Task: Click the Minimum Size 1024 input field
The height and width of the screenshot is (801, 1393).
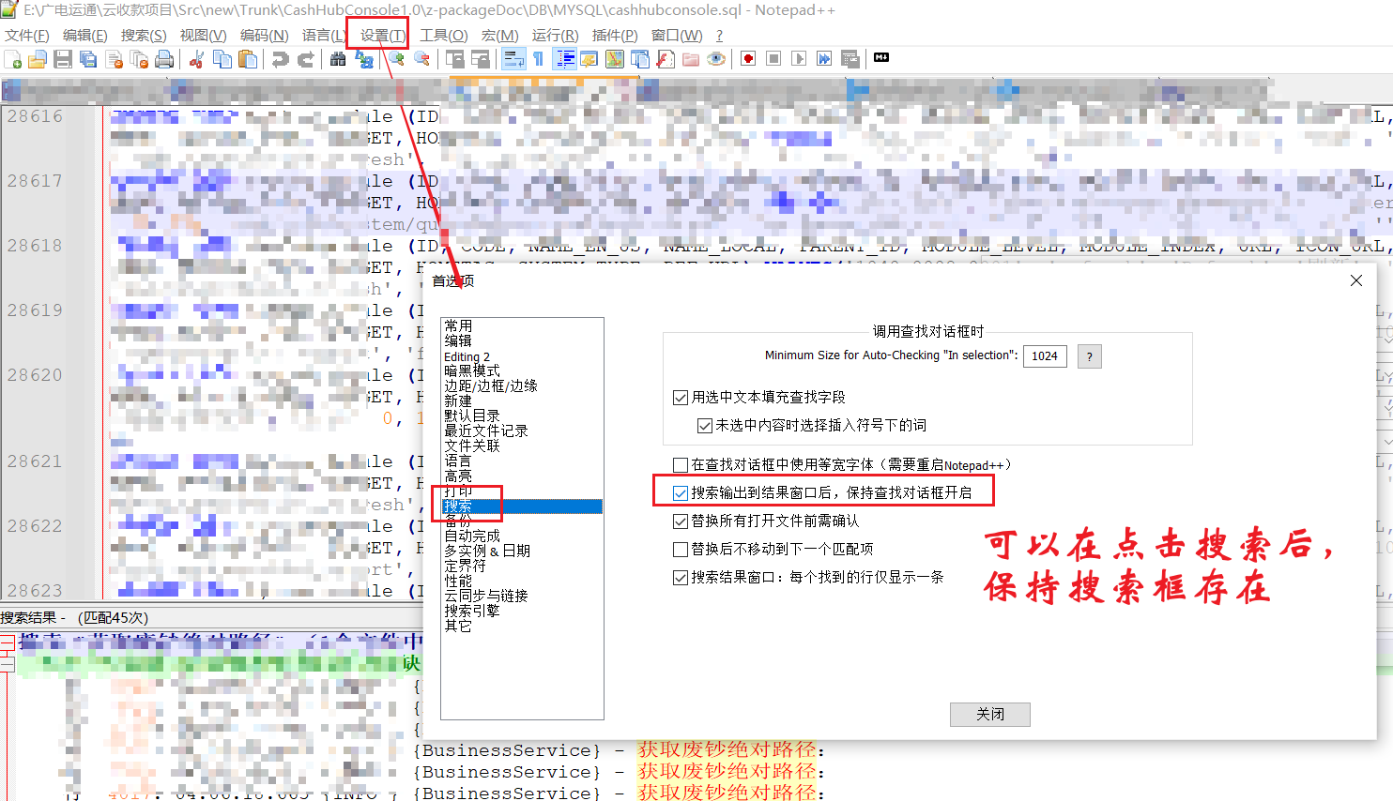Action: click(1045, 356)
